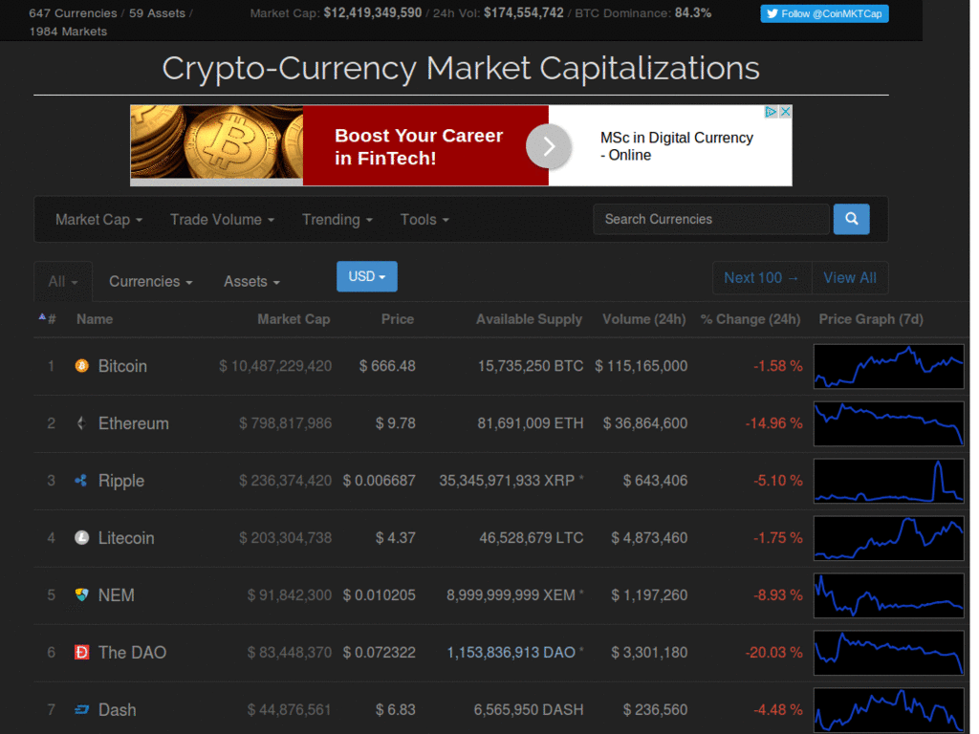Sort by Volume (24h) column
The width and height of the screenshot is (979, 734).
643,319
